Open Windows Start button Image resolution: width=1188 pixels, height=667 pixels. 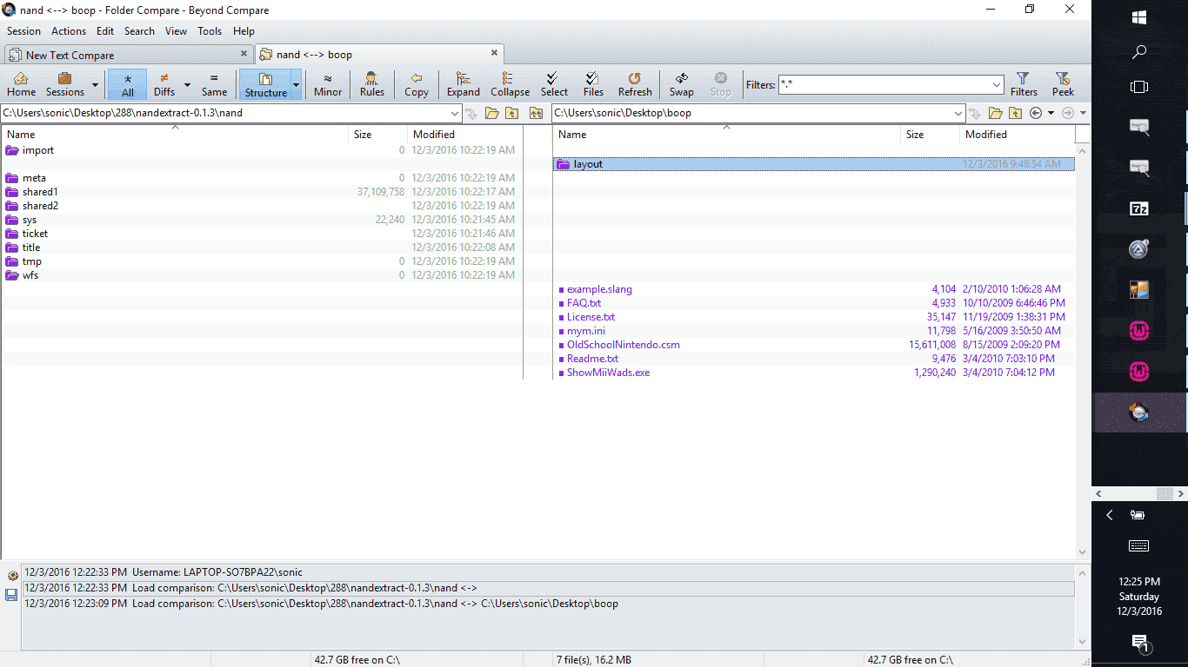tap(1139, 17)
